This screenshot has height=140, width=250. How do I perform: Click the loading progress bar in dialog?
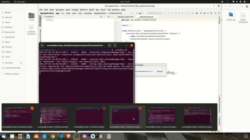[144, 72]
